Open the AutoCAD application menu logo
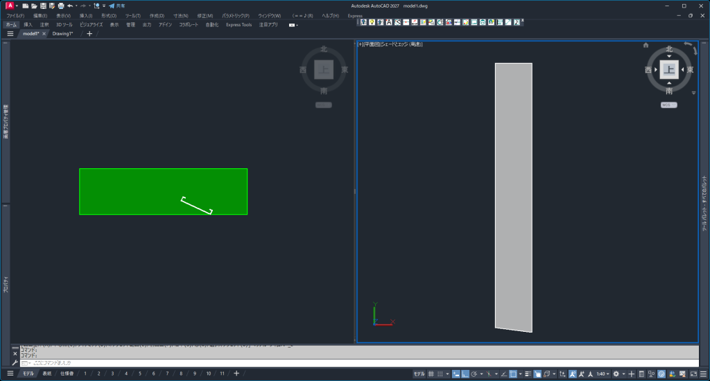The image size is (710, 381). [x=10, y=6]
